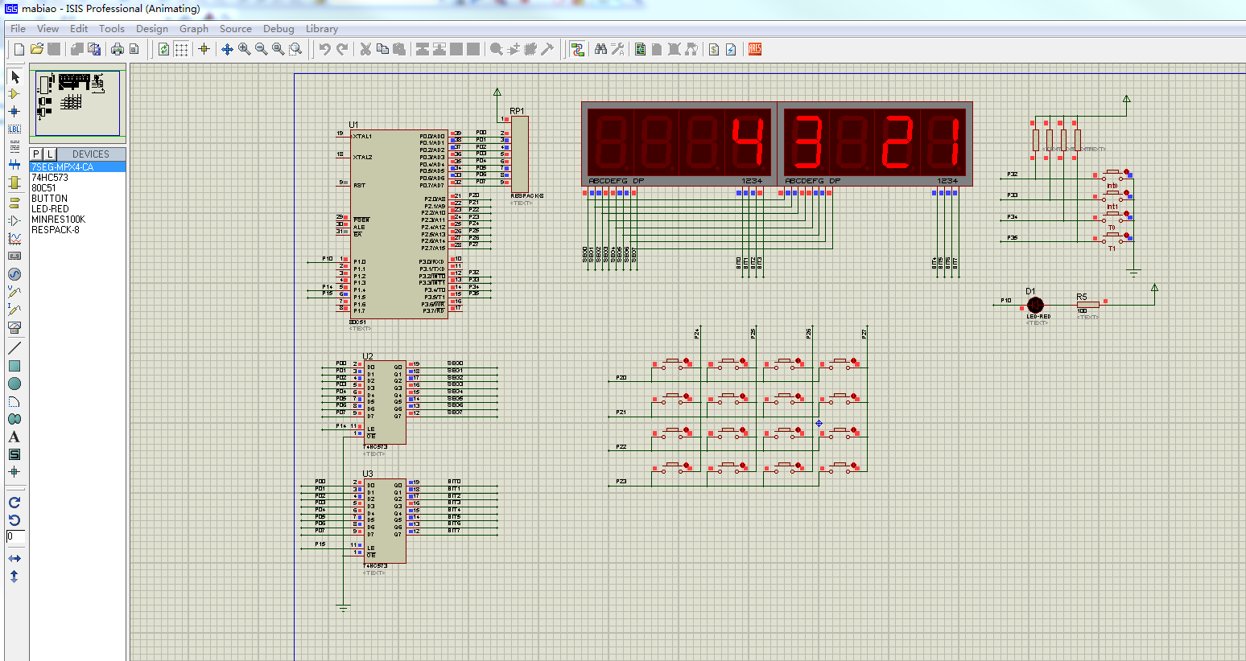
Task: Open the Source menu
Action: 236,28
